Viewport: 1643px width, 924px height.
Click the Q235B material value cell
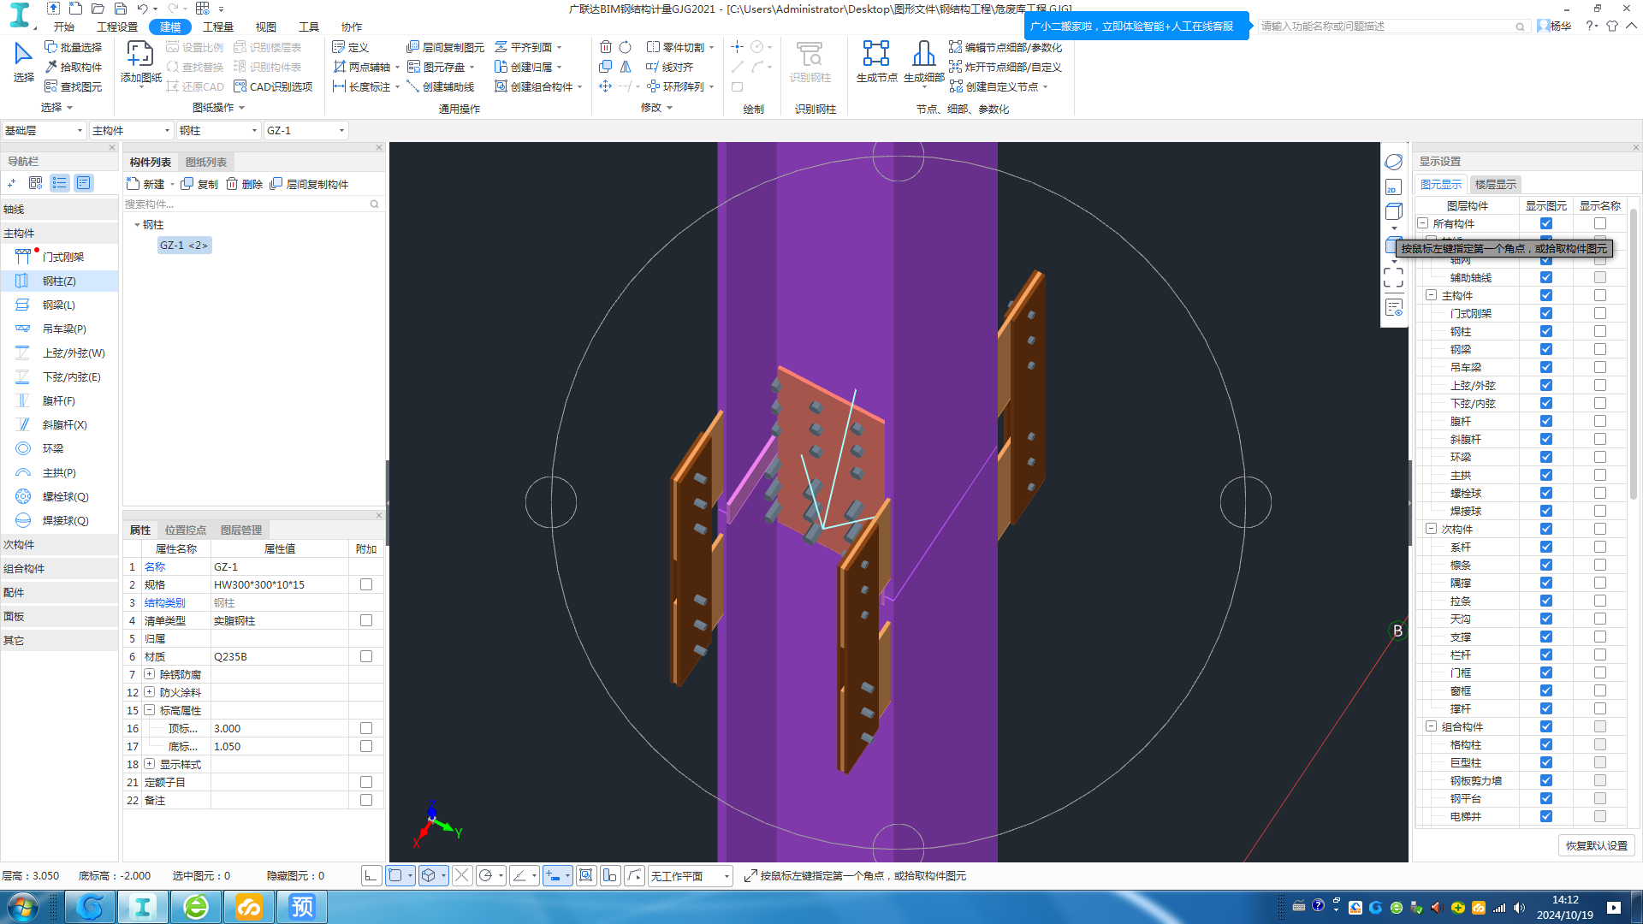click(280, 656)
